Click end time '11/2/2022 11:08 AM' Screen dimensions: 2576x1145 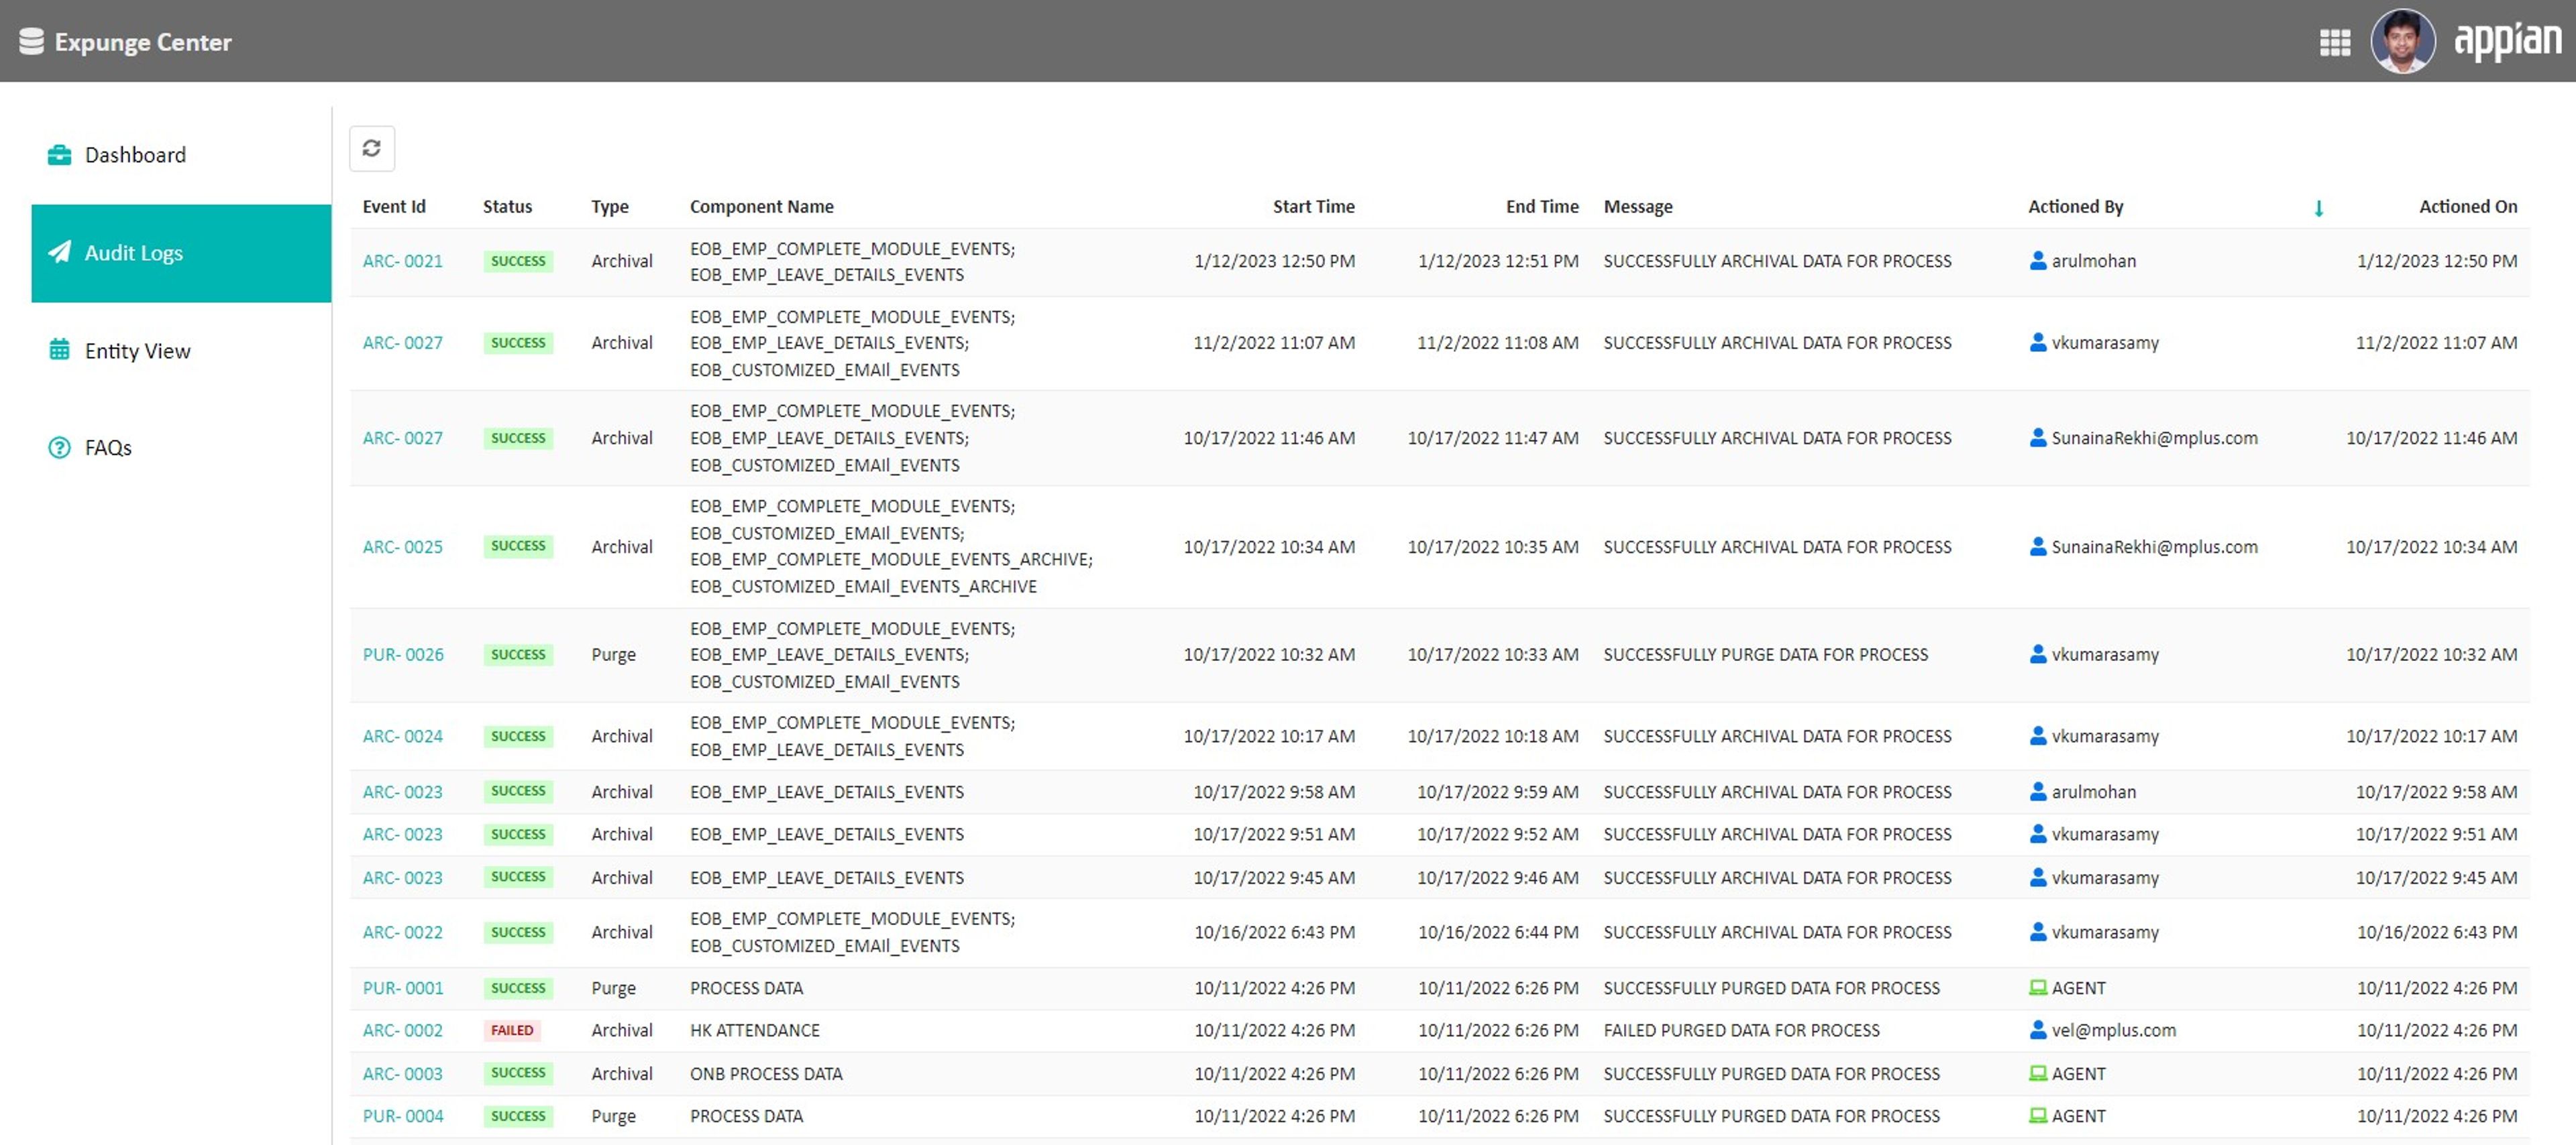(1498, 343)
